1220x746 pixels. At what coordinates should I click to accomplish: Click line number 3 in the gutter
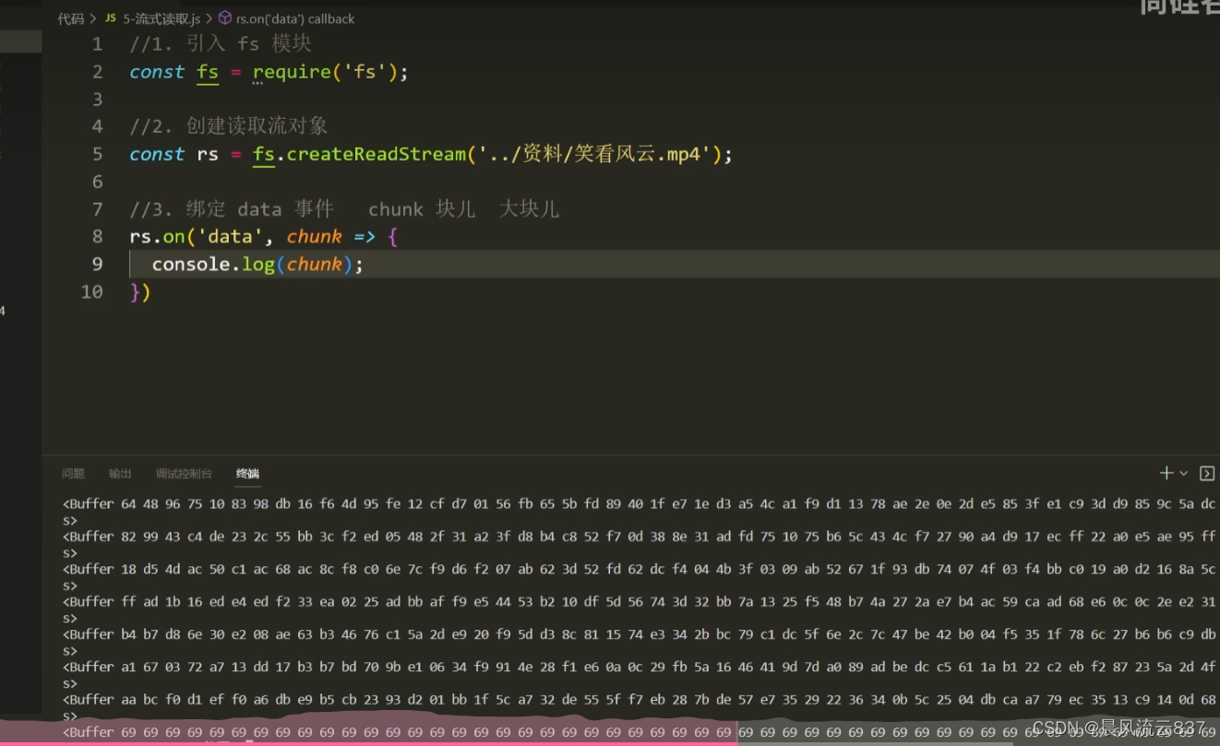point(98,99)
